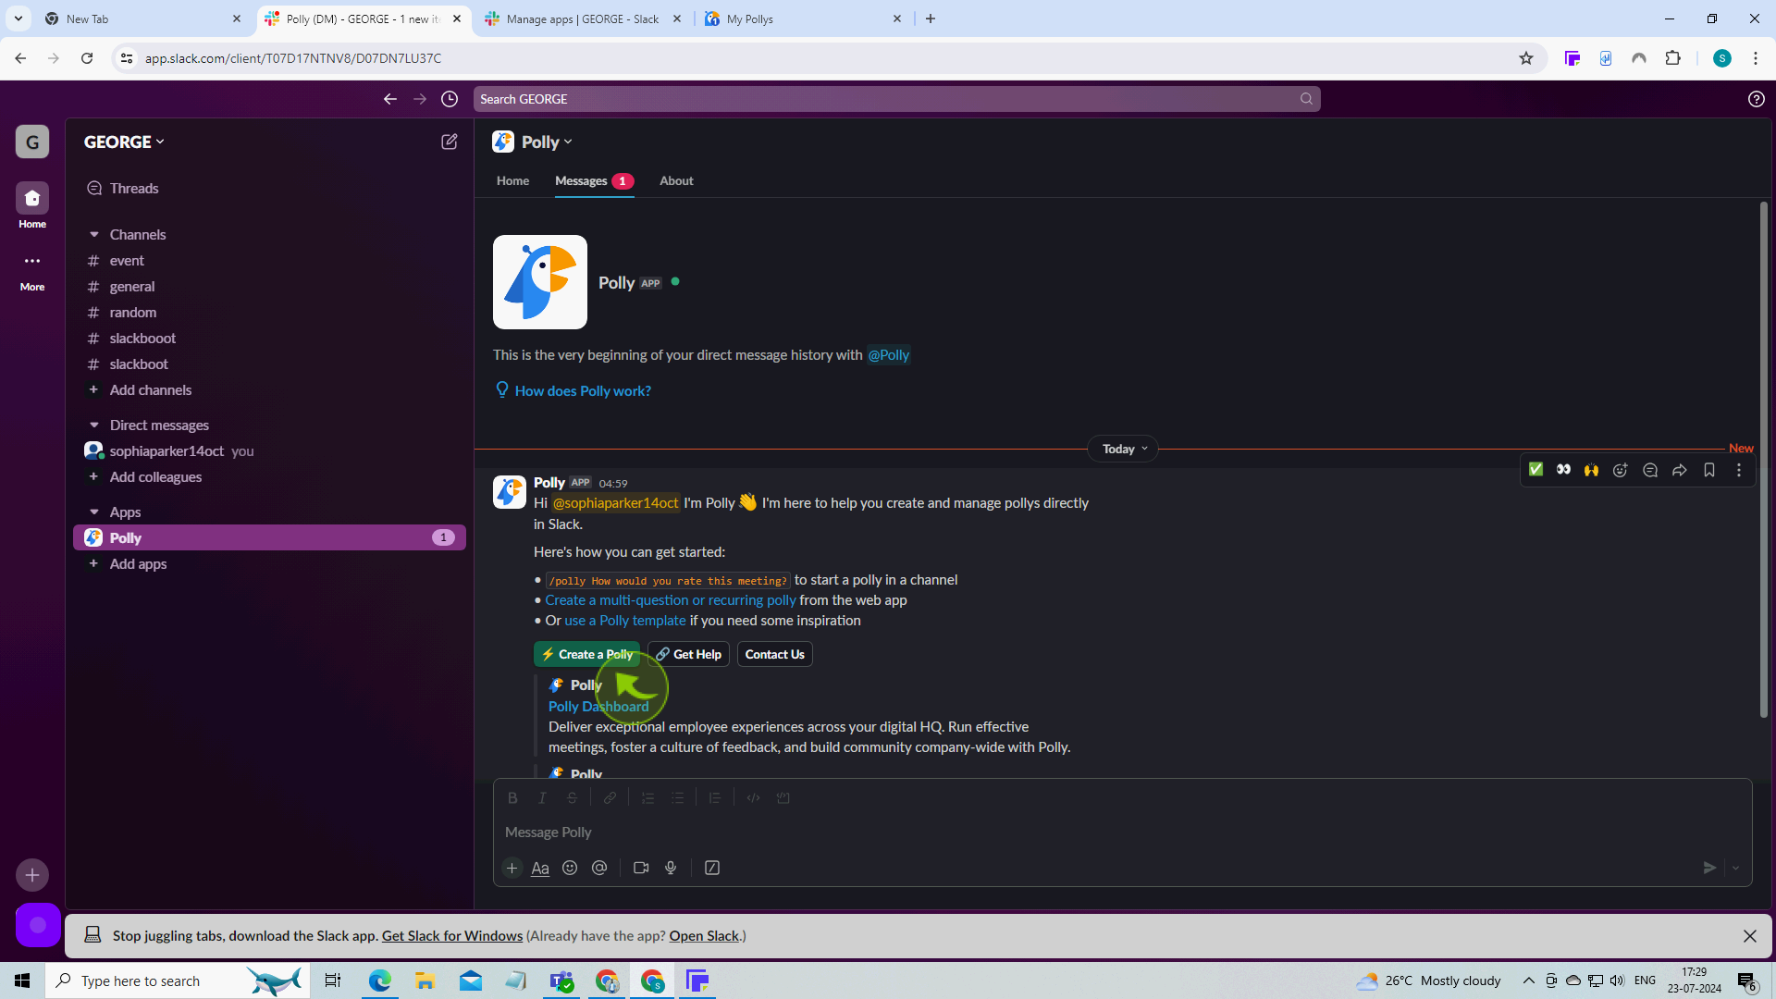
Task: Open Windows Start menu
Action: [22, 980]
